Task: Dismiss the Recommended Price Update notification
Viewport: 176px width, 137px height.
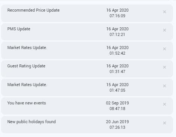Action: point(164,12)
